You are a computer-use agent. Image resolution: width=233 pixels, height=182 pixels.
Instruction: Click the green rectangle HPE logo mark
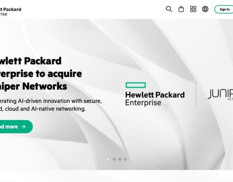point(136,85)
